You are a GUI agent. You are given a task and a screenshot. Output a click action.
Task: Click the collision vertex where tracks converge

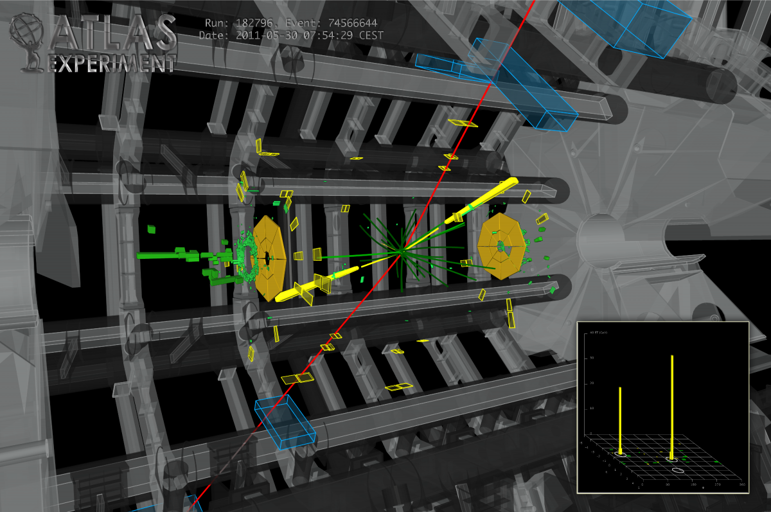coord(401,251)
